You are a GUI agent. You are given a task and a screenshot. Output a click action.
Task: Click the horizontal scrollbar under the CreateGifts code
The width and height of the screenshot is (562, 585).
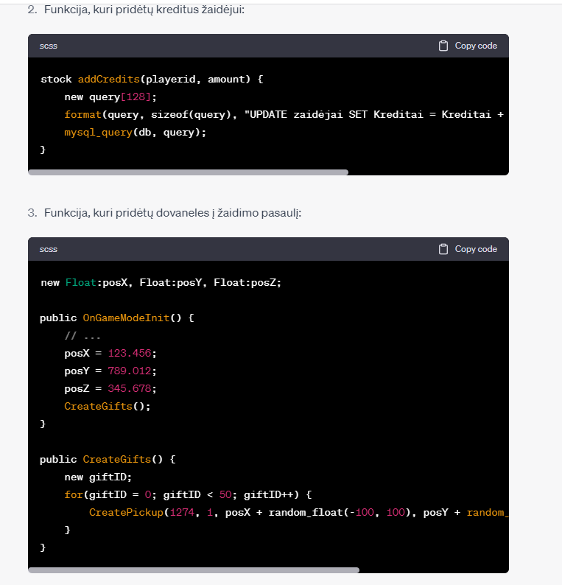tap(194, 570)
